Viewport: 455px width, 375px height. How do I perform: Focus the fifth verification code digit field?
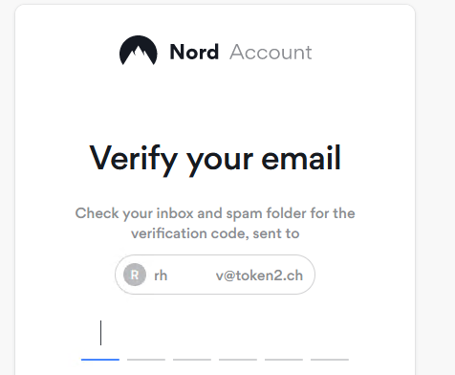(x=284, y=339)
